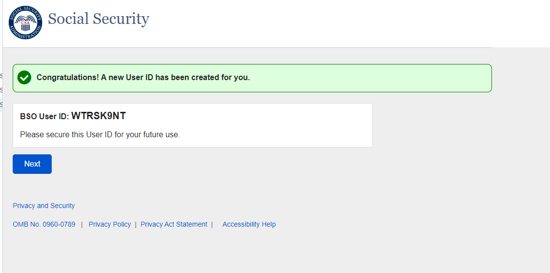This screenshot has width=550, height=273.
Task: Select the WTRSK9NT user ID value
Action: [99, 116]
